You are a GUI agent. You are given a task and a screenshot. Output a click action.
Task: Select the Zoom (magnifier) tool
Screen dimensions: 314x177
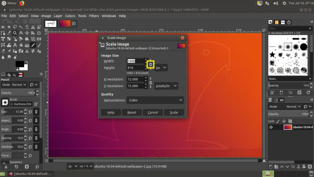coord(15,33)
